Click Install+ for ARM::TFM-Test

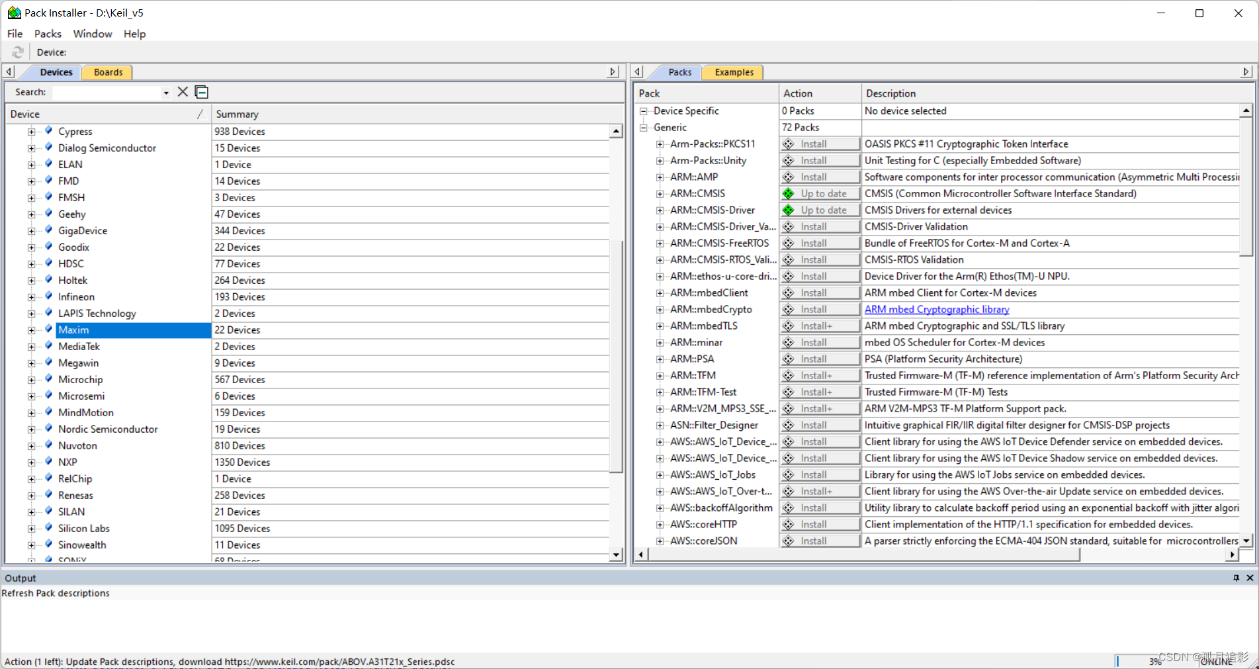(x=820, y=392)
